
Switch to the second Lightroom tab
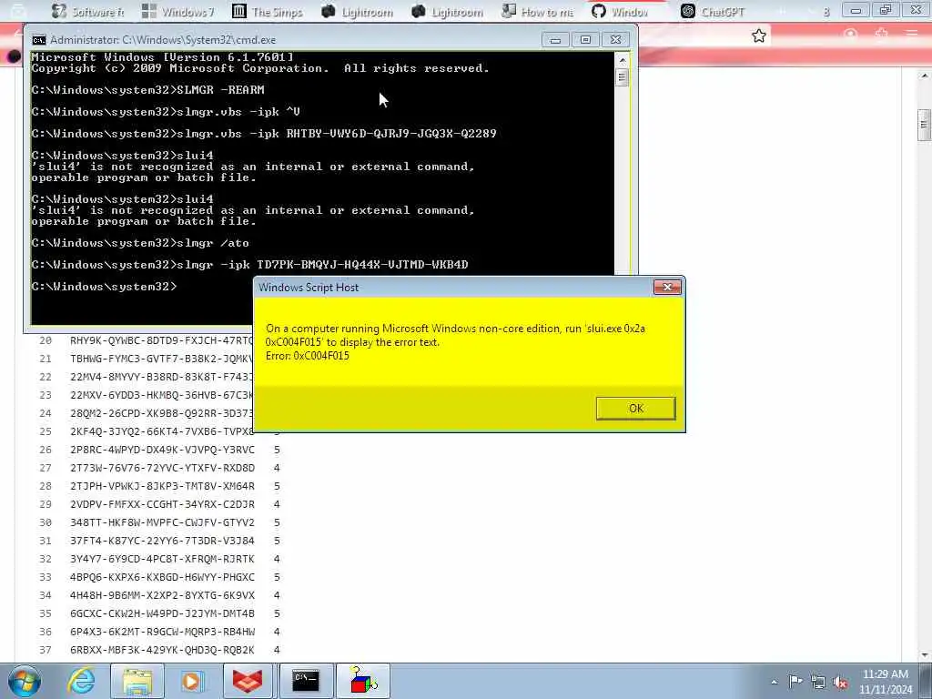[x=448, y=11]
